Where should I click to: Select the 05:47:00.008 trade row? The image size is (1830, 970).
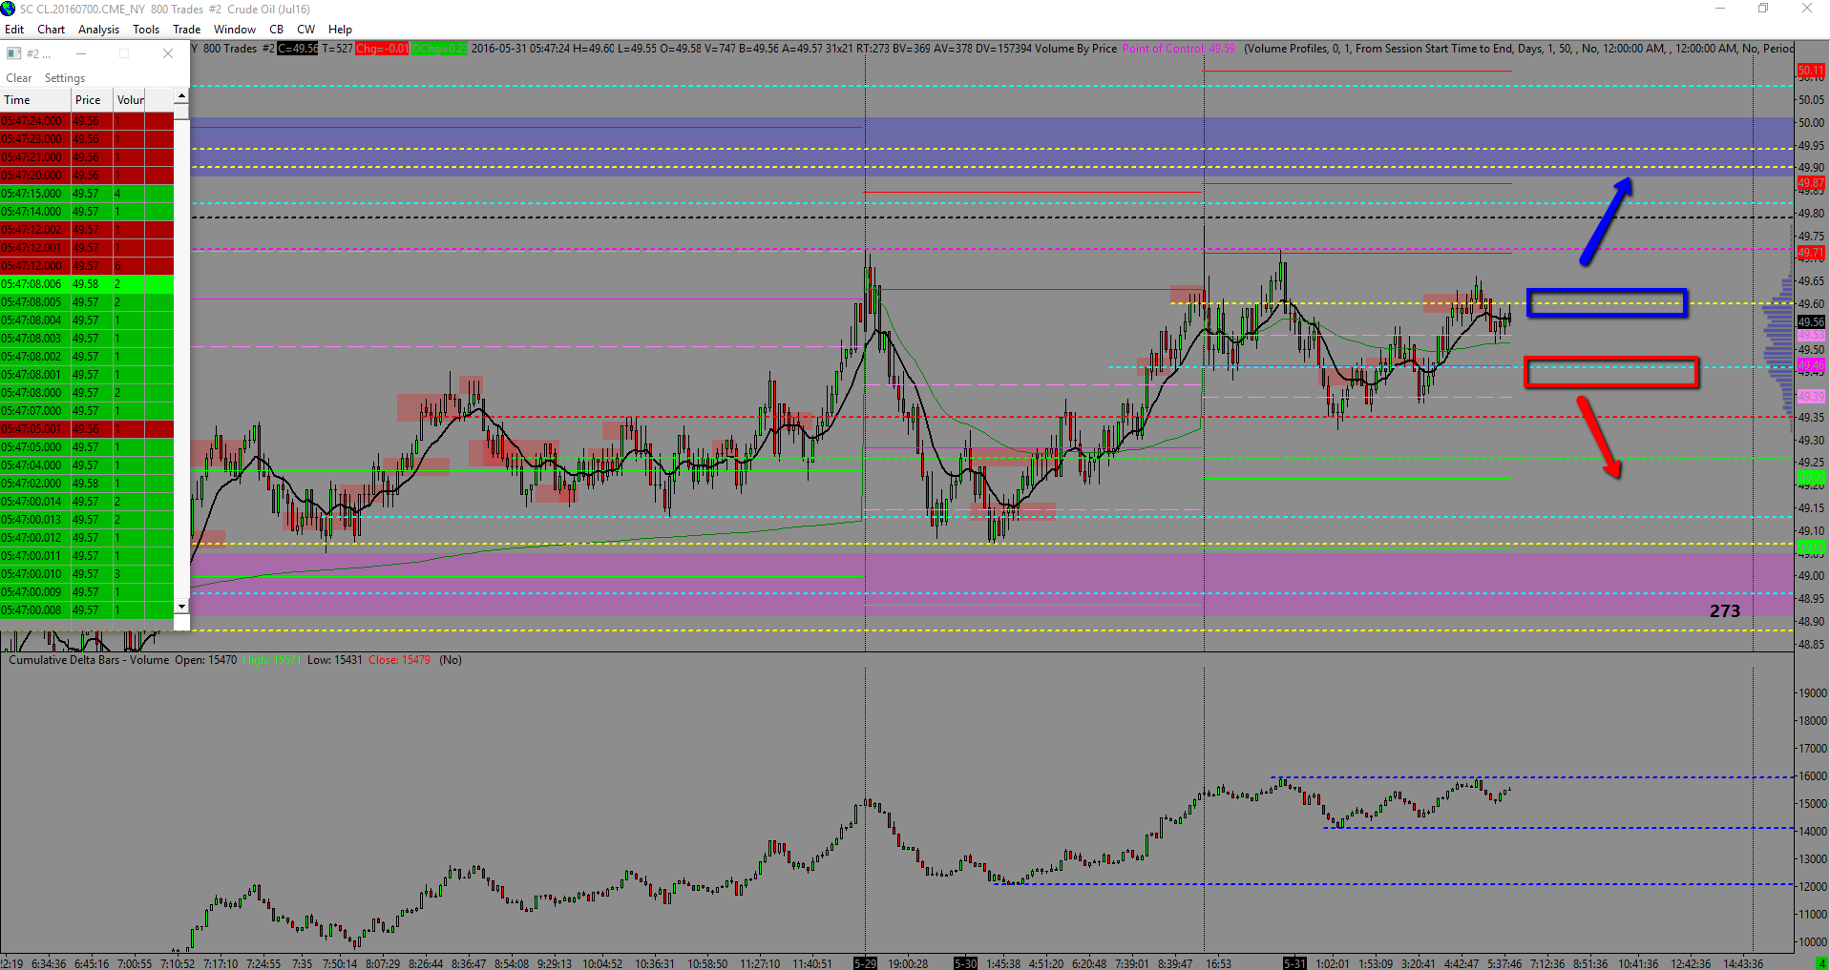tap(87, 610)
